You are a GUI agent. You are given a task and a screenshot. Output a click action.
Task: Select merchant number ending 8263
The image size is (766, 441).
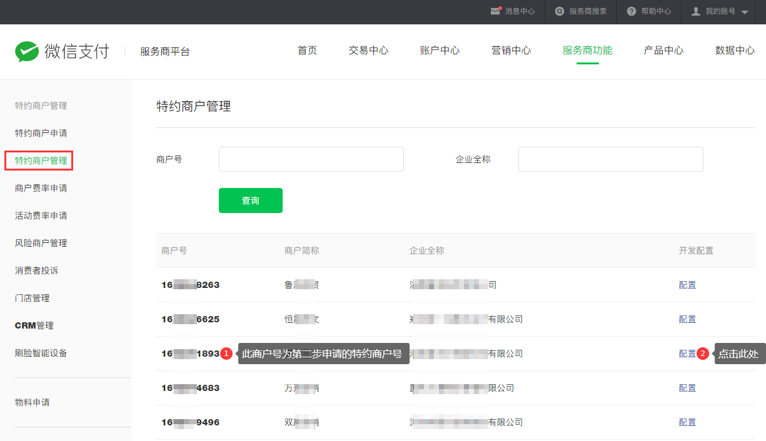pyautogui.click(x=190, y=285)
